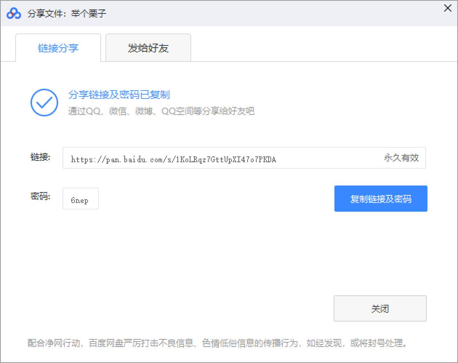
Task: Switch to the 发给好友 tab
Action: coord(148,48)
